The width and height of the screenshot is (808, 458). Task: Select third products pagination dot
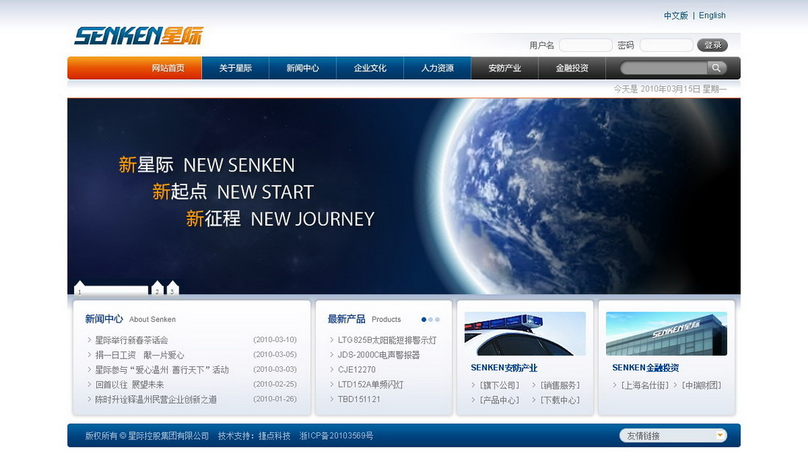[438, 320]
